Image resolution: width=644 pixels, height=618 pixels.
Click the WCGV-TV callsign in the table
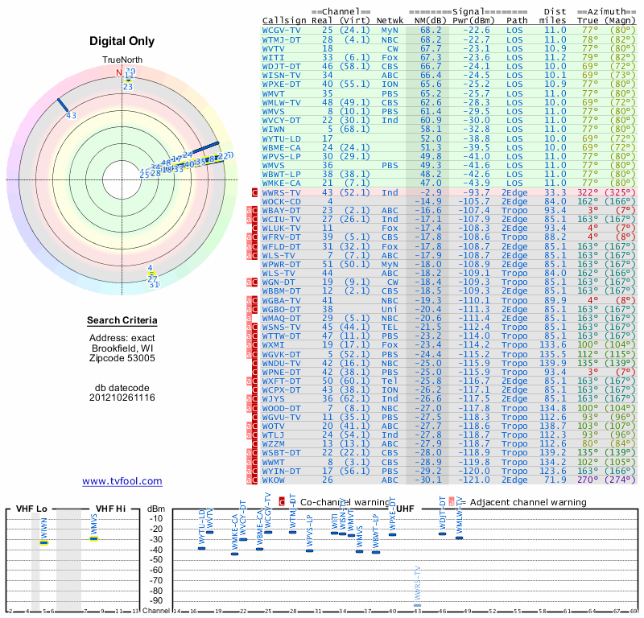tap(282, 29)
